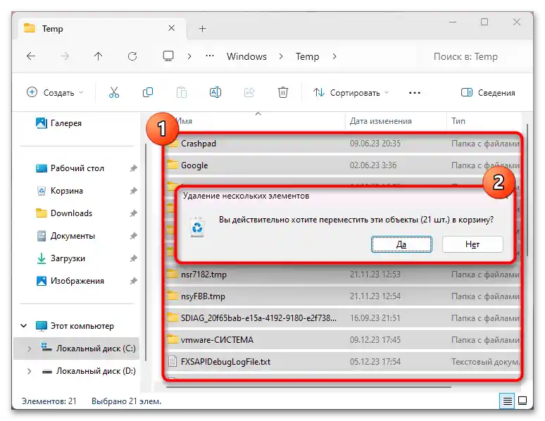The image size is (545, 421).
Task: Switch to large thumbnails view icon
Action: 522,401
